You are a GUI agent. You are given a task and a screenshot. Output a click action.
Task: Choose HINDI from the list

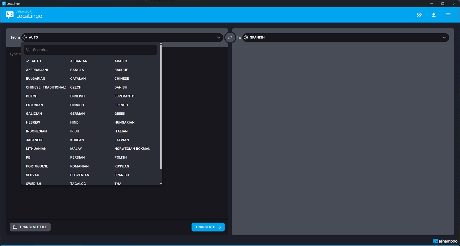click(x=75, y=123)
